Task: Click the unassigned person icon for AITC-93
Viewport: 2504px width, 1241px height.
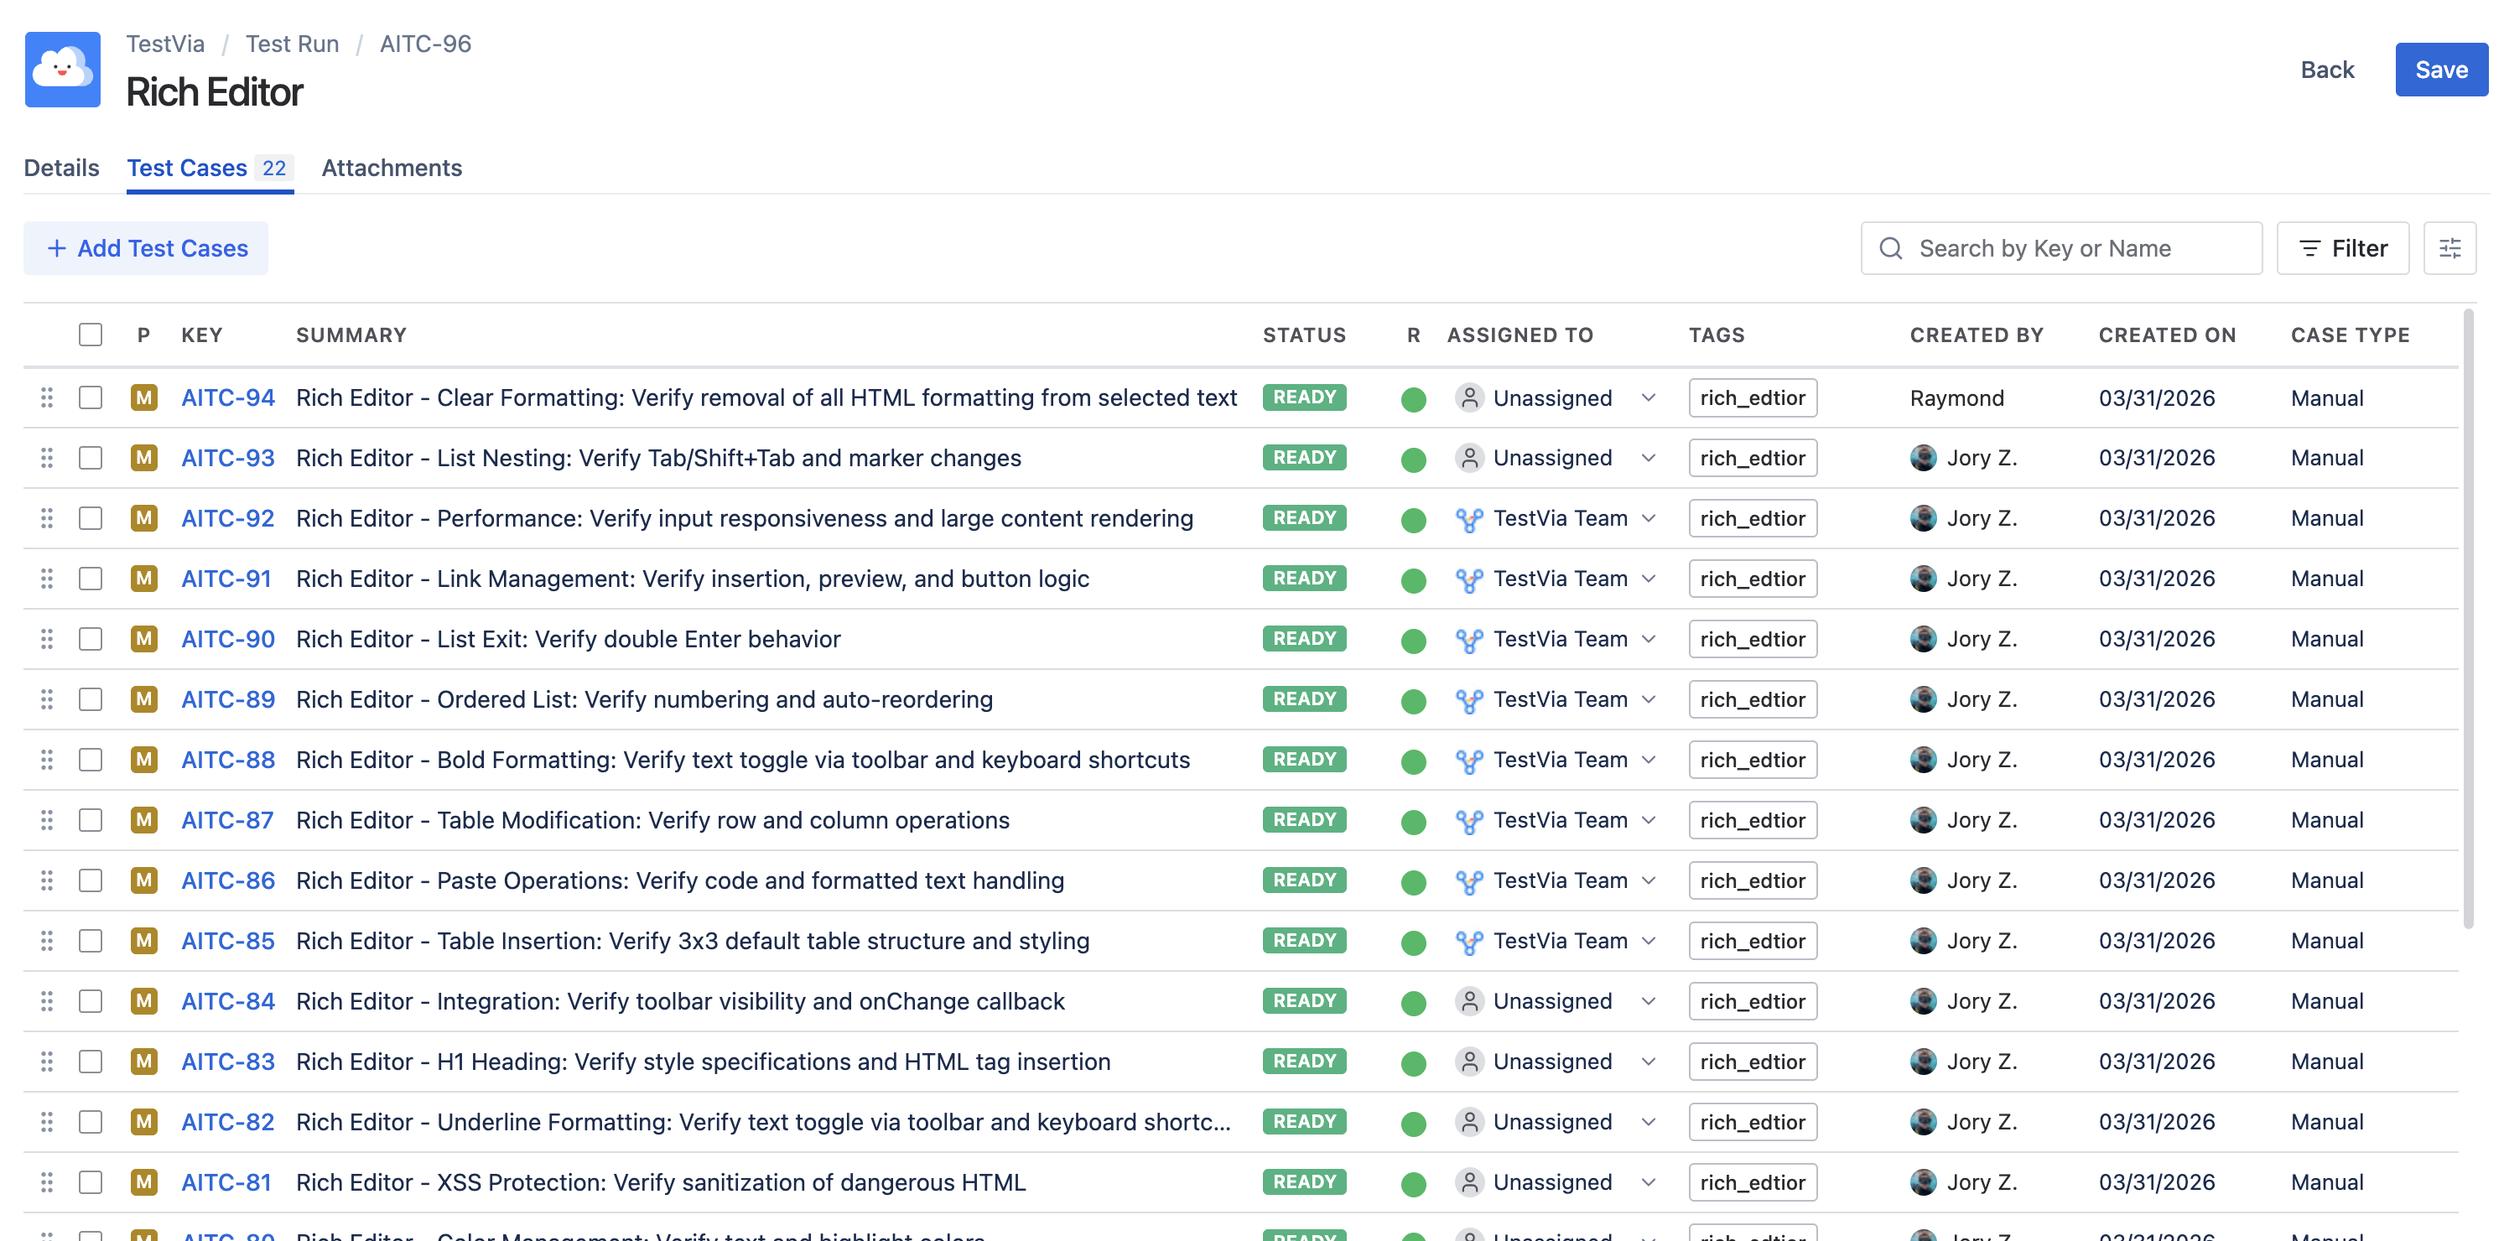Action: [1468, 458]
